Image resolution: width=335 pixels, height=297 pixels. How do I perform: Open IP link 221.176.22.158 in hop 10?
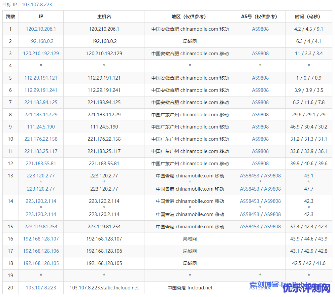pos(41,139)
